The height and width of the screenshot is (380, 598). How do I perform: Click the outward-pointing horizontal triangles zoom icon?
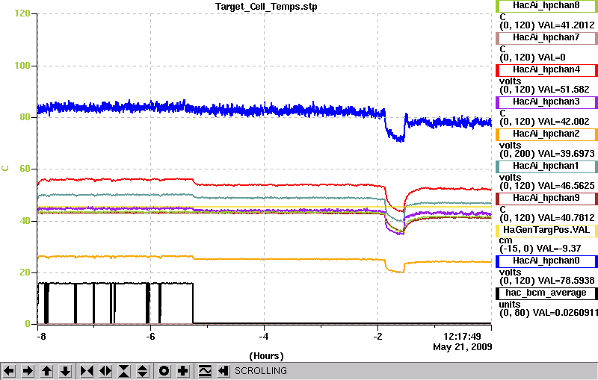[105, 370]
